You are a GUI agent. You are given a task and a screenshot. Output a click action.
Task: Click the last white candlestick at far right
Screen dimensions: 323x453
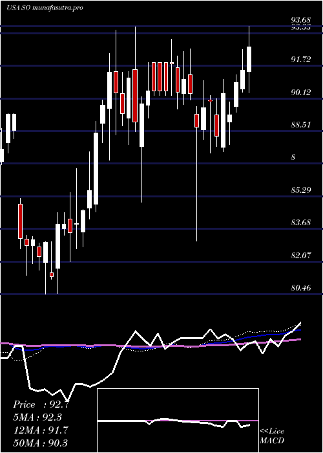[249, 59]
